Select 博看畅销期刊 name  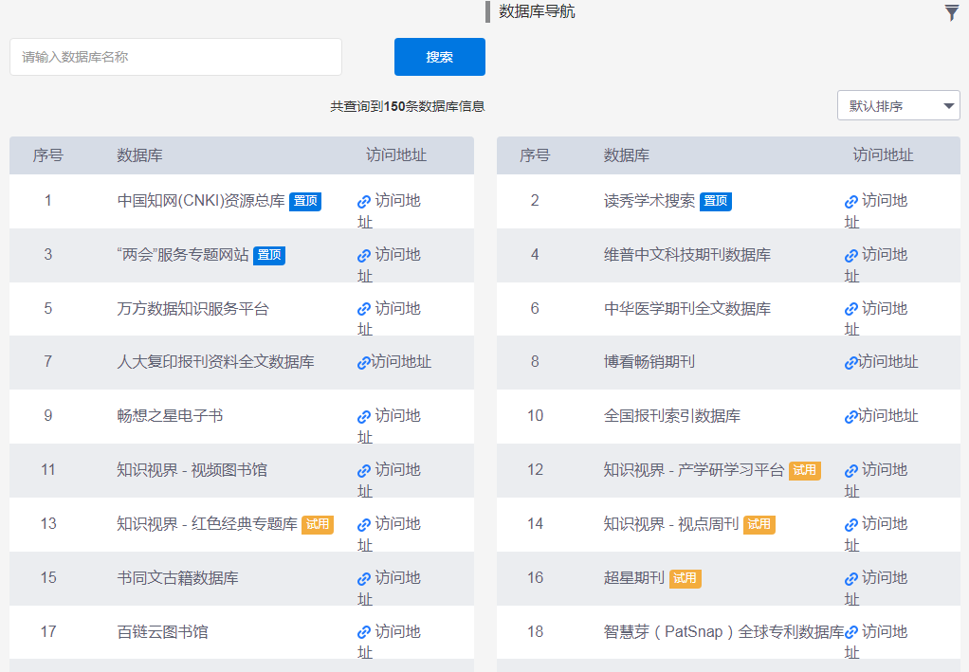pos(649,361)
